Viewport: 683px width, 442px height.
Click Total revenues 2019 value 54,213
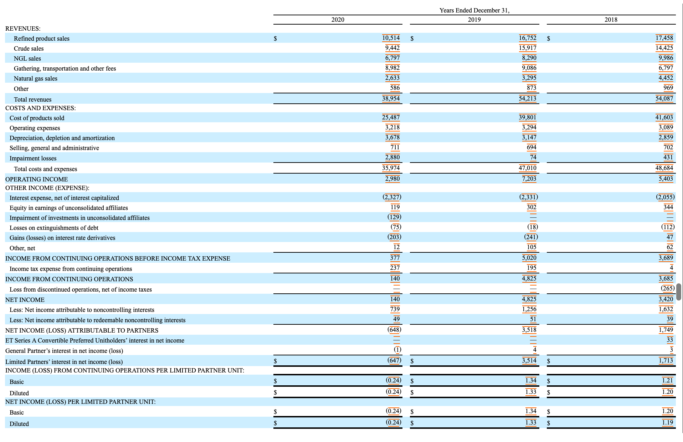pos(527,98)
